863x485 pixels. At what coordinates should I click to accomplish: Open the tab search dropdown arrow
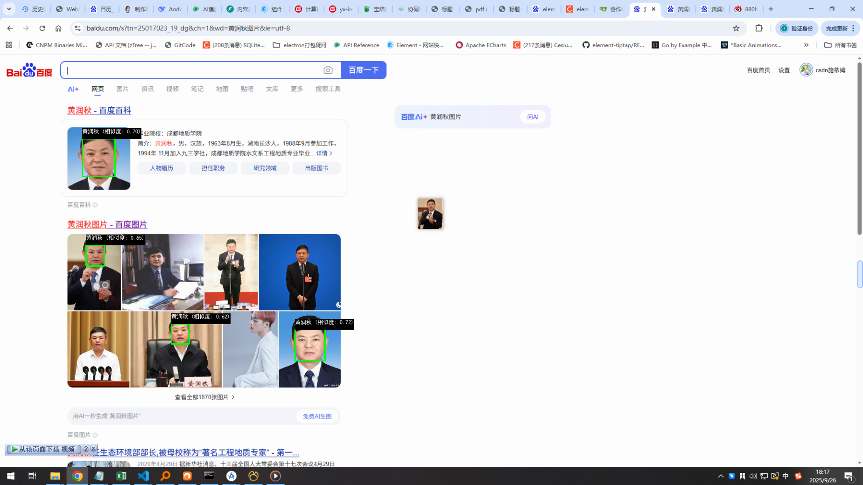[9, 9]
